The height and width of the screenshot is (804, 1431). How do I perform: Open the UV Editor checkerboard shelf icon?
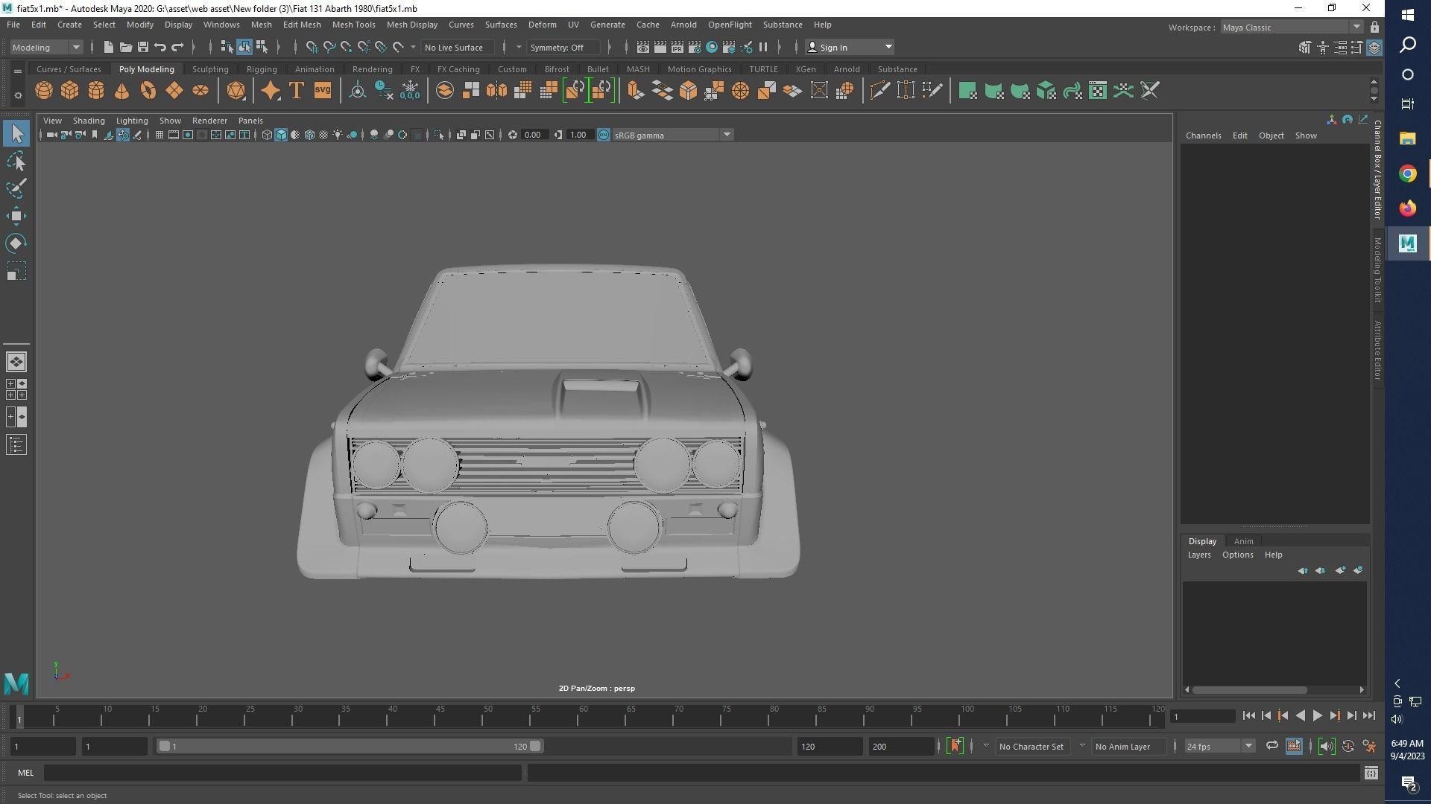point(1098,91)
